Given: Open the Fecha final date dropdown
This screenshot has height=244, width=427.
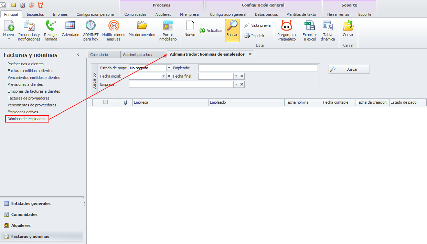Looking at the screenshot, I should pos(236,76).
